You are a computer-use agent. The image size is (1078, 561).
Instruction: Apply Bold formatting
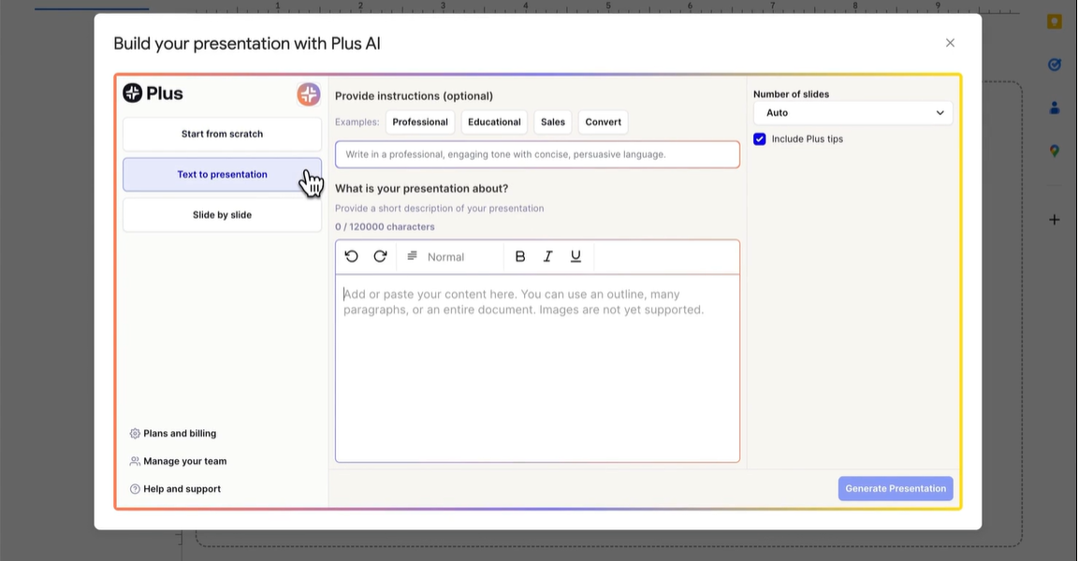coord(519,255)
